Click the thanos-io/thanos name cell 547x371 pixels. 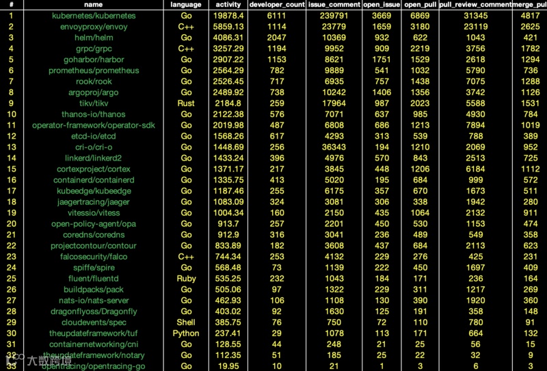pos(94,114)
